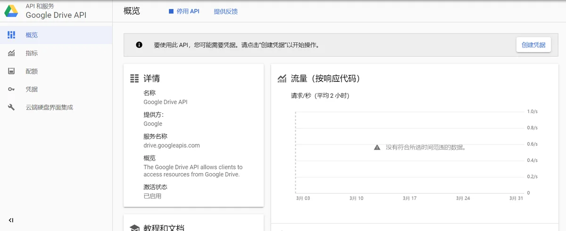Click the 凭据 key icon in sidebar
Image resolution: width=566 pixels, height=231 pixels.
(11, 89)
